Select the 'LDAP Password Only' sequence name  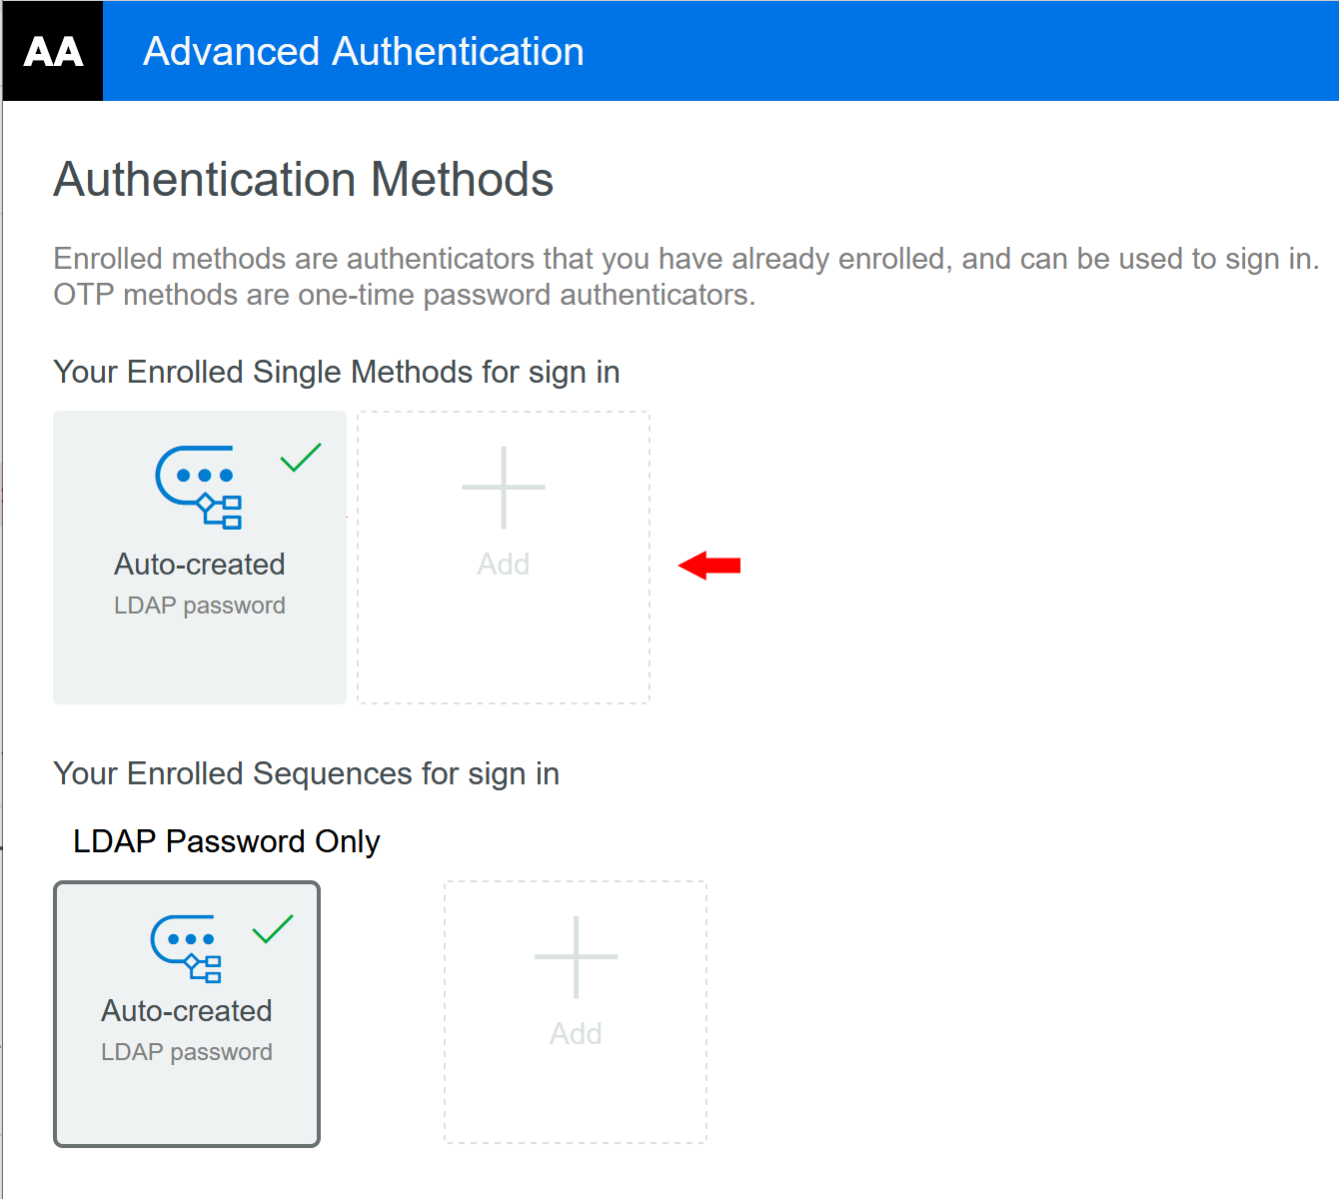(227, 841)
